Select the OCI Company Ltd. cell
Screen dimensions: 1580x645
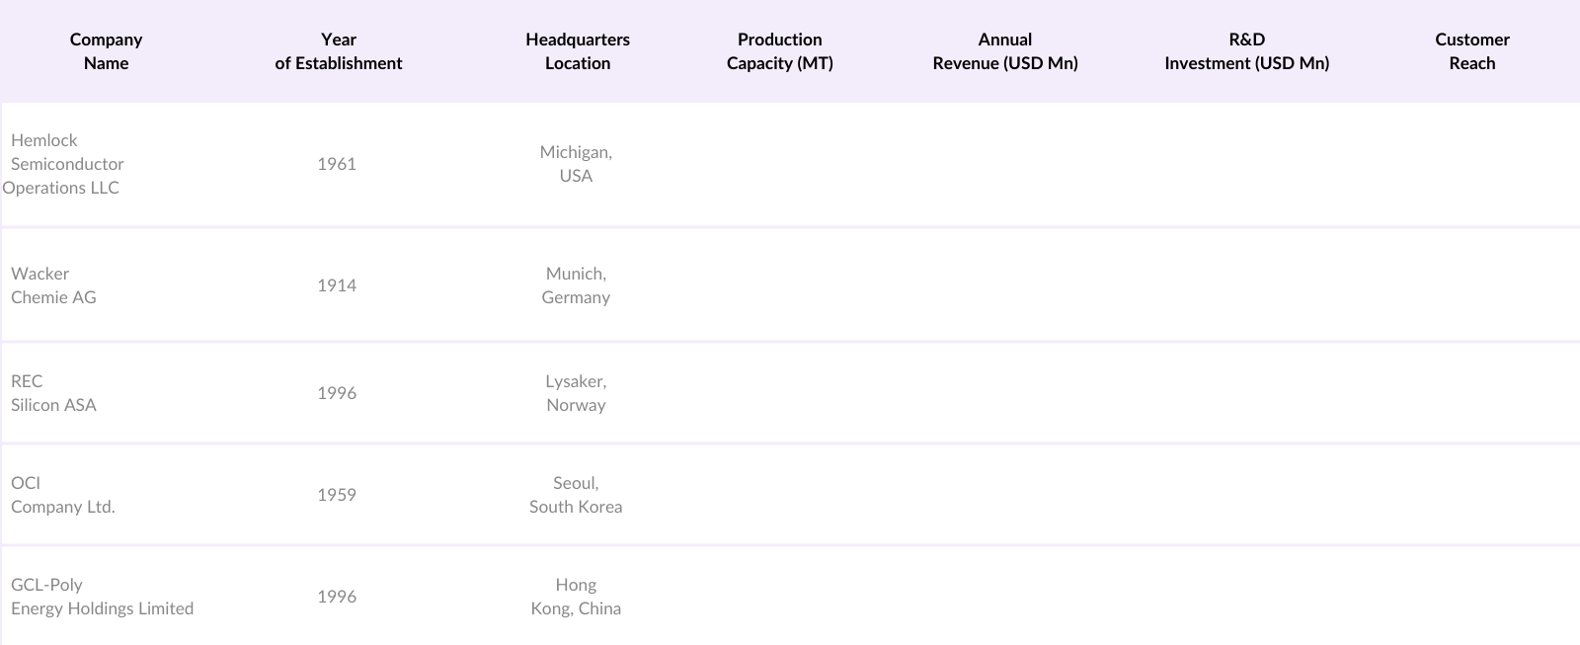click(63, 495)
